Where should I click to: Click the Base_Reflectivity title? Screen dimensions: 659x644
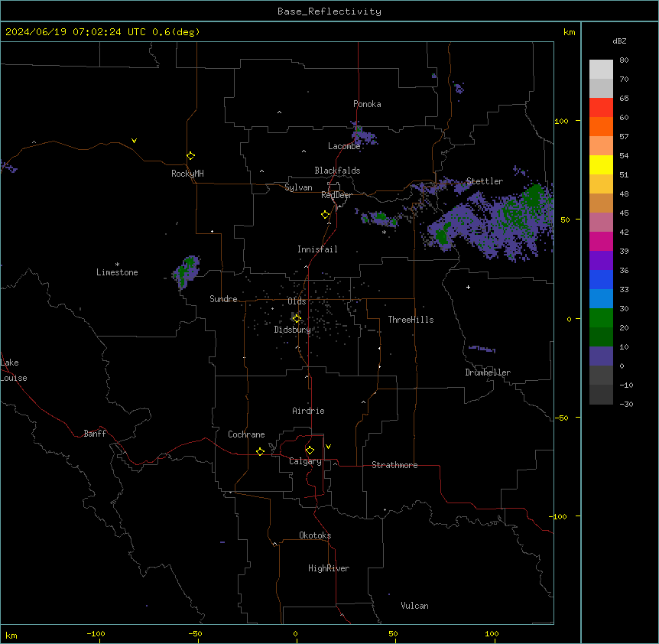coord(329,11)
